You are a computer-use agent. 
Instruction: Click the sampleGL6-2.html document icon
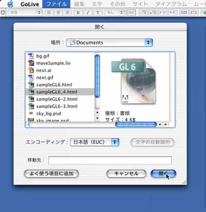31,99
